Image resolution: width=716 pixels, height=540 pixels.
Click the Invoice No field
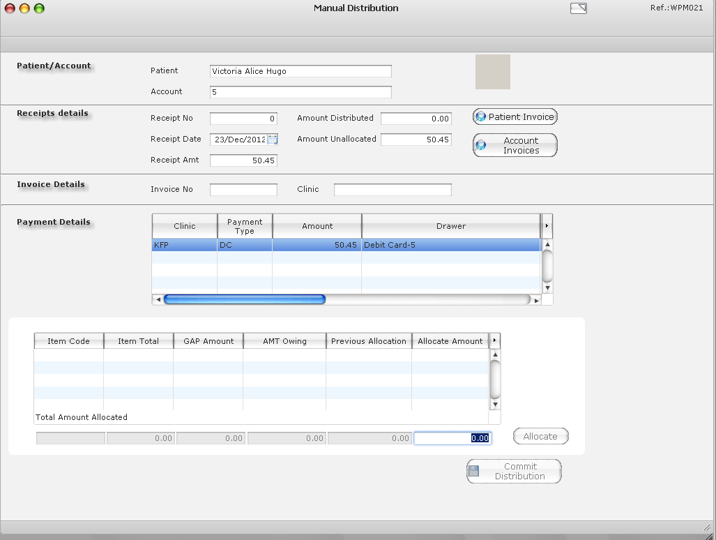[243, 190]
